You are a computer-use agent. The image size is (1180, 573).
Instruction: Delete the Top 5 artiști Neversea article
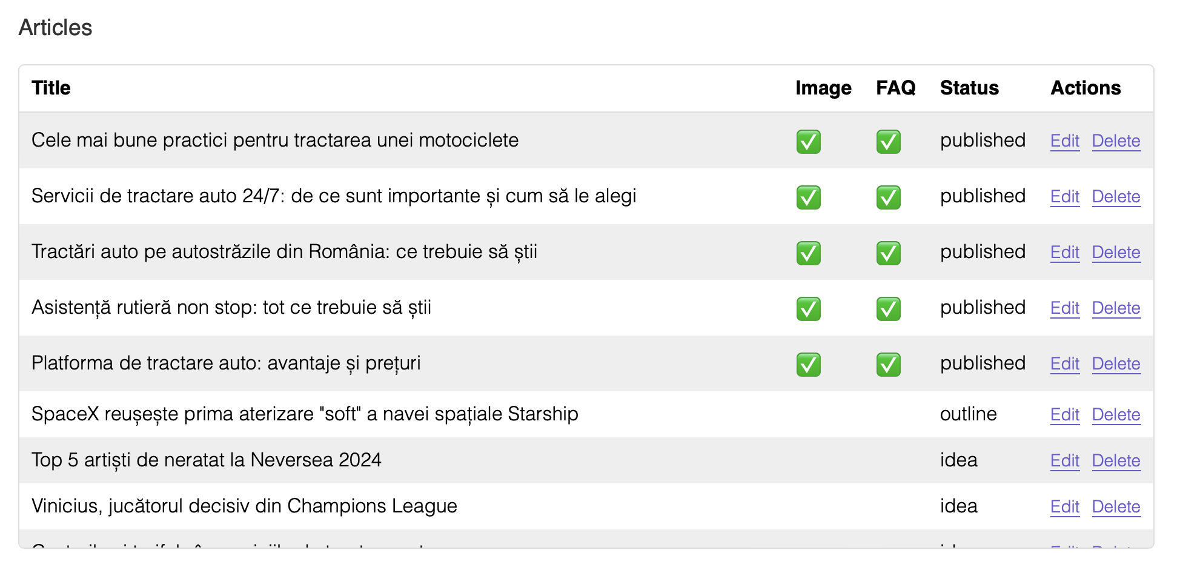[1116, 460]
